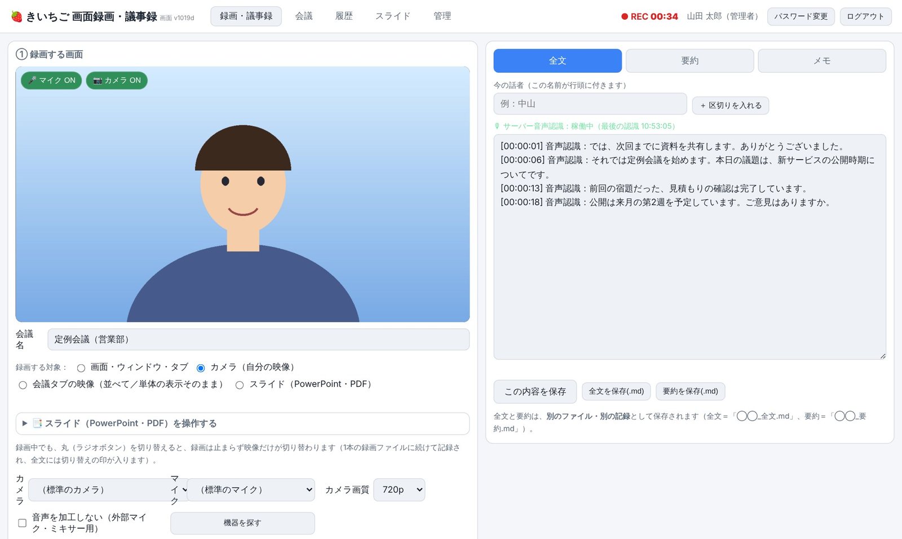902x539 pixels.
Task: Click the slide document icon in expander
Action: [x=37, y=423]
